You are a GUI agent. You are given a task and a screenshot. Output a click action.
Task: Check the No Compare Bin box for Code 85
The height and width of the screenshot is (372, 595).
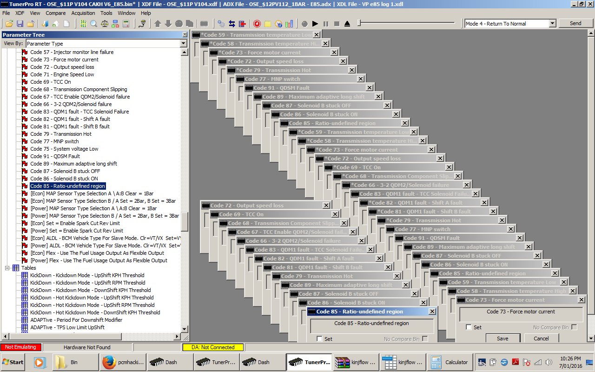tap(425, 339)
